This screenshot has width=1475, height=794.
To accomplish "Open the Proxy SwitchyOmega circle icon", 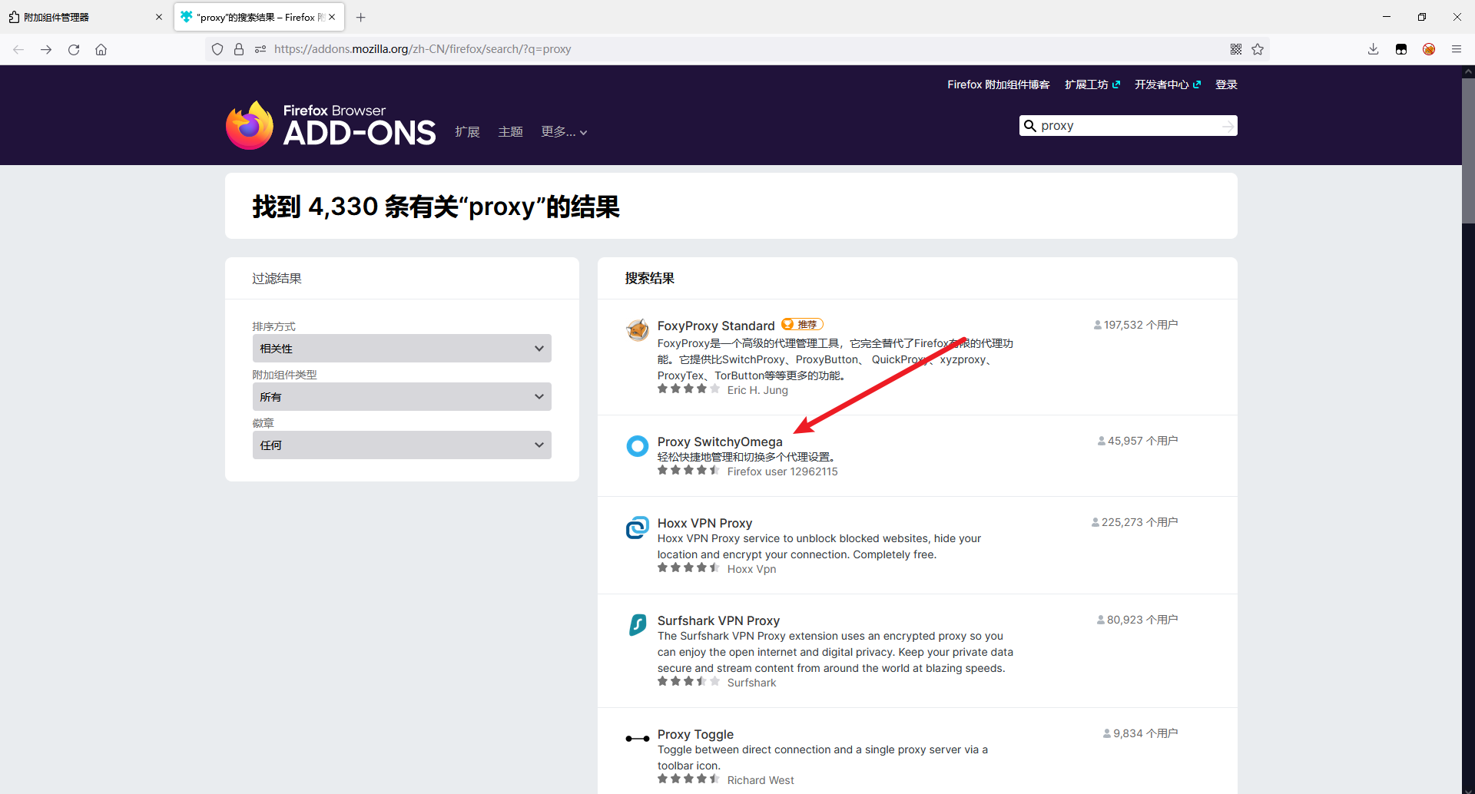I will (x=638, y=445).
